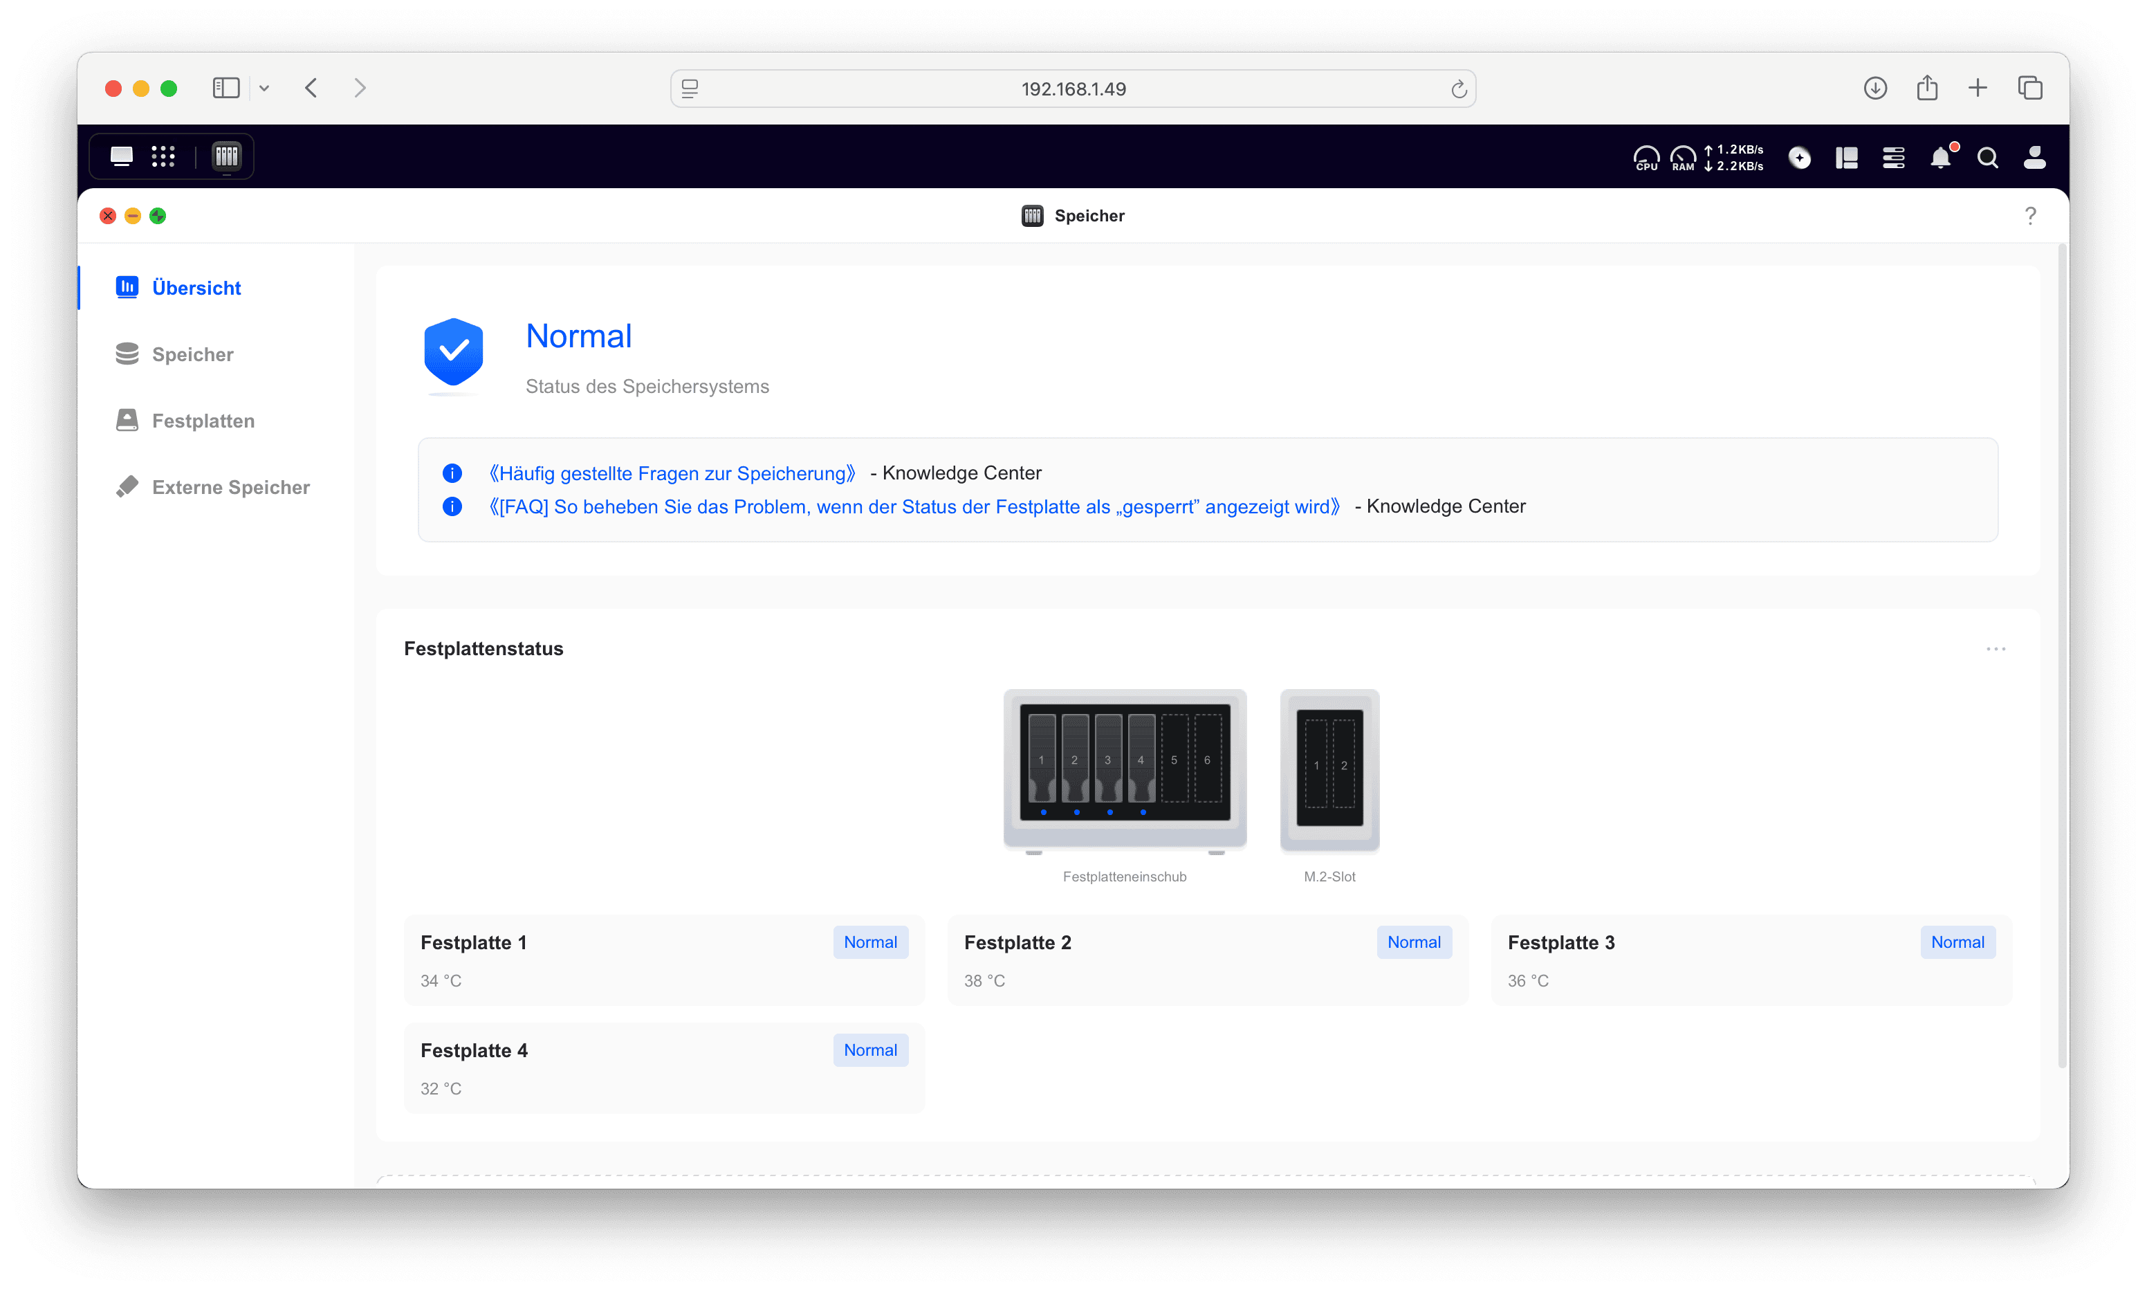This screenshot has width=2147, height=1291.
Task: Select Festplatten in the sidebar
Action: (x=203, y=421)
